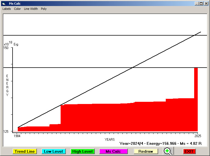Hit the Redraw button
Screen dimensions: 210x156
tap(146, 151)
